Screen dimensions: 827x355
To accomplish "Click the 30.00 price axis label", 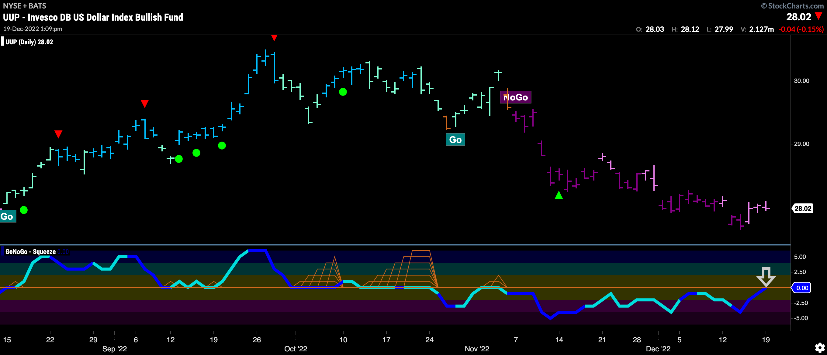I will (801, 81).
